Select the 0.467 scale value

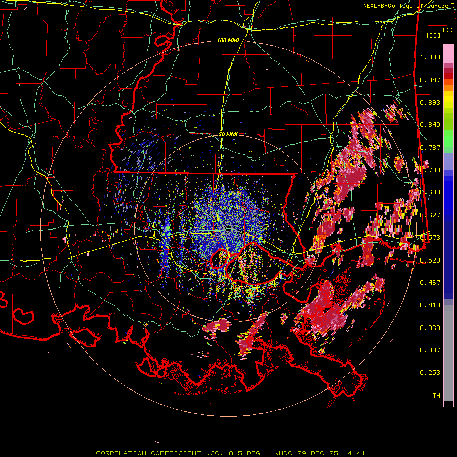point(430,283)
